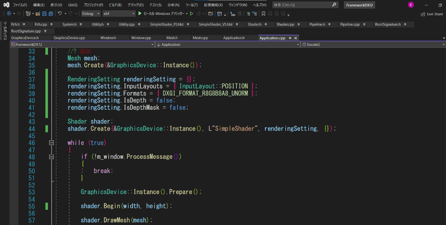Navigate backward using the back arrow icon
The height and width of the screenshot is (225, 446).
tap(9, 13)
